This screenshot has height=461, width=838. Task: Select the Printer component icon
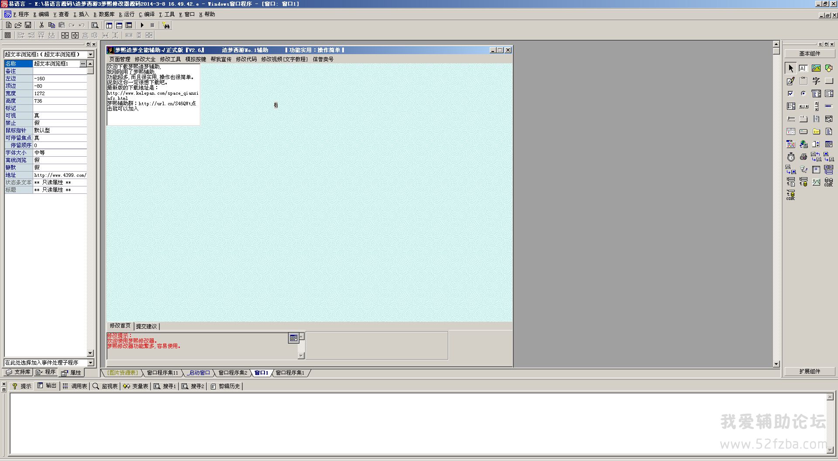click(x=803, y=157)
